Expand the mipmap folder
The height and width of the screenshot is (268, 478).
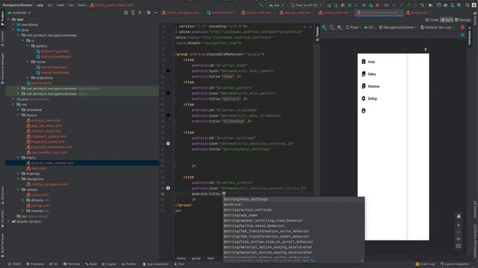[18, 173]
